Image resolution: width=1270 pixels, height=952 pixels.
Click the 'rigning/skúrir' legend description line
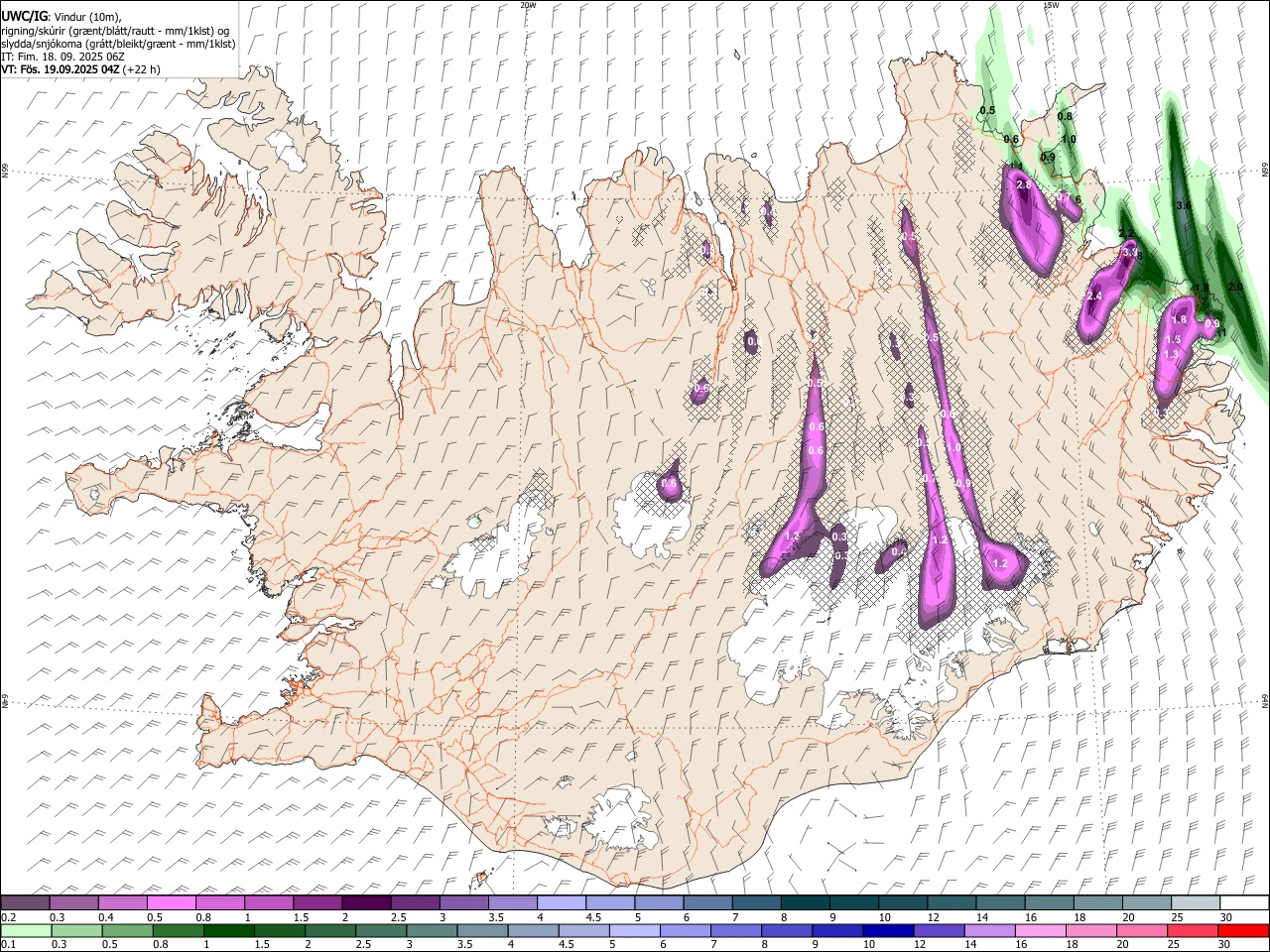115,31
